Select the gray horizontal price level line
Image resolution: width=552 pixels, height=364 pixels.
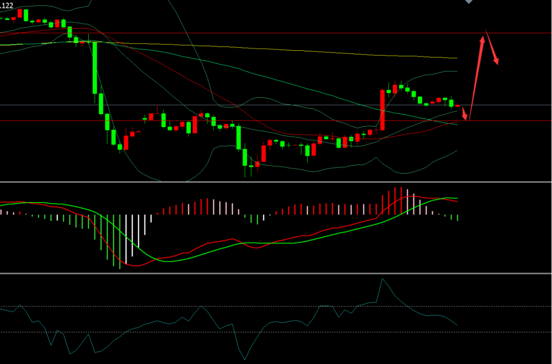coord(276,105)
